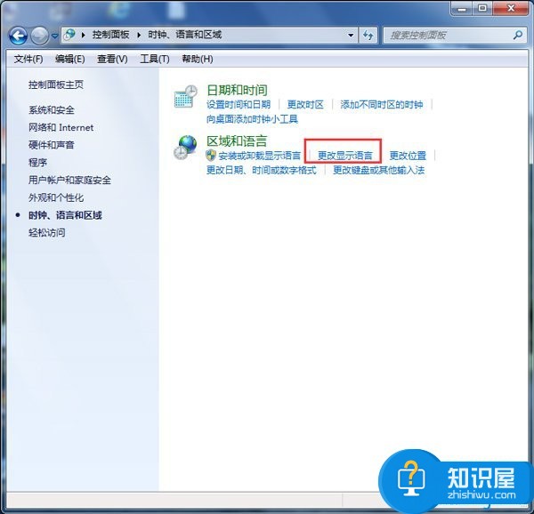Open the 区域和语言 heading
Viewport: 534px width, 514px height.
(237, 141)
